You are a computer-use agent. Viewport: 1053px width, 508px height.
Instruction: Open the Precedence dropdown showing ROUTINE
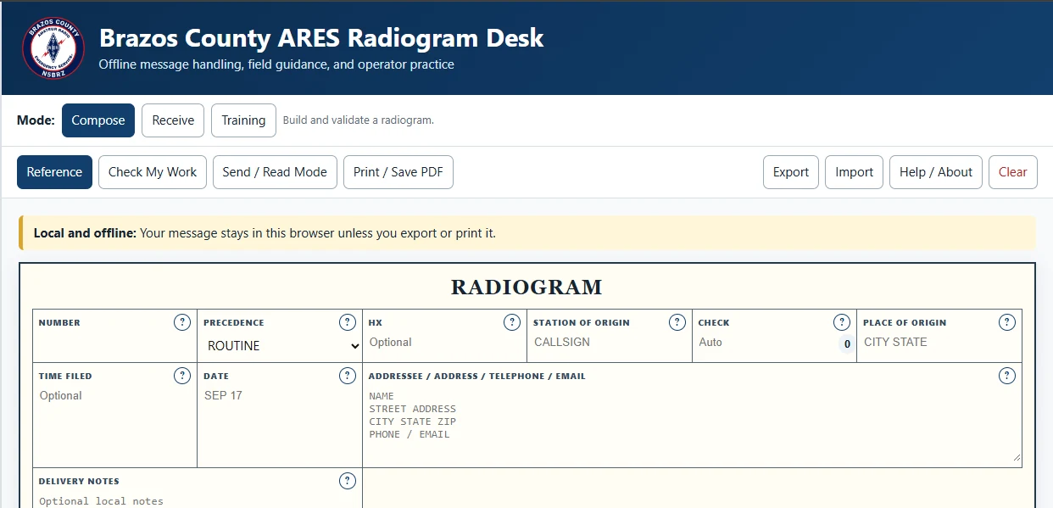click(x=284, y=346)
